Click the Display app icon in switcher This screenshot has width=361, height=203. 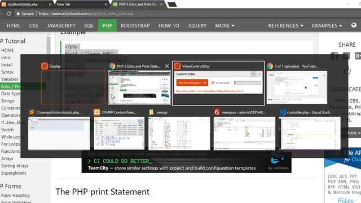[x=45, y=66]
